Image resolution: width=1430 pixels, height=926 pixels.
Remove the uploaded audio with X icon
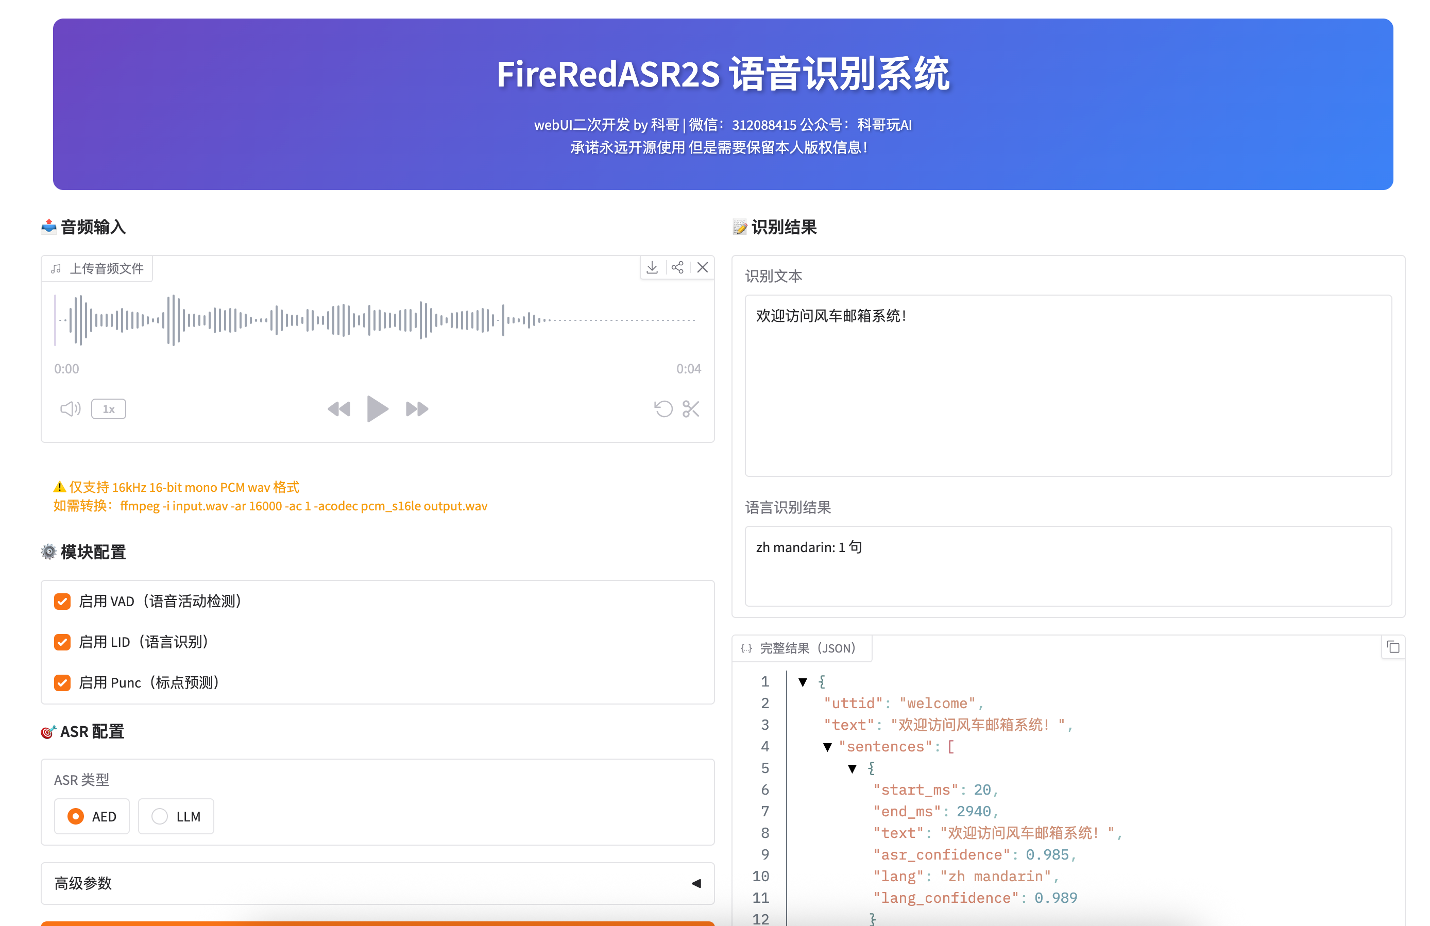(x=703, y=268)
